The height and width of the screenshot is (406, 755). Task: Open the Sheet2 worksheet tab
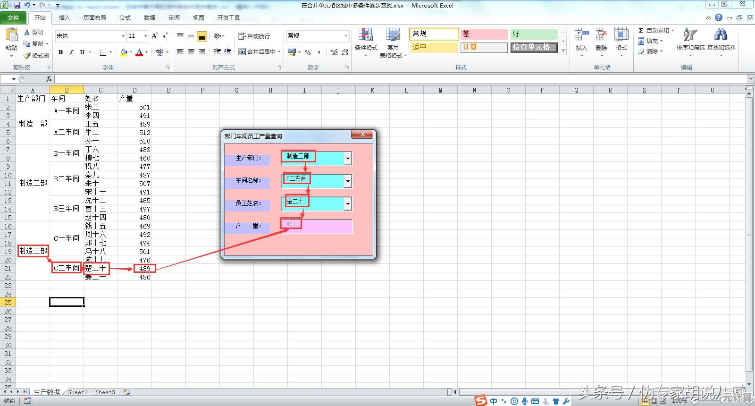click(x=77, y=392)
